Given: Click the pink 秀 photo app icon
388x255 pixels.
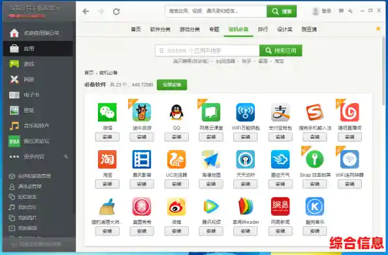Looking at the screenshot, I should pyautogui.click(x=142, y=207).
